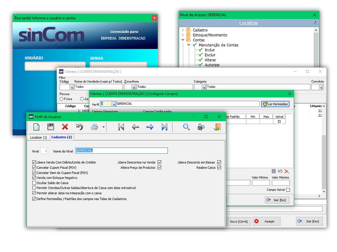Click the undo arrow in Perfil de Usuários toolbar

coord(79,127)
